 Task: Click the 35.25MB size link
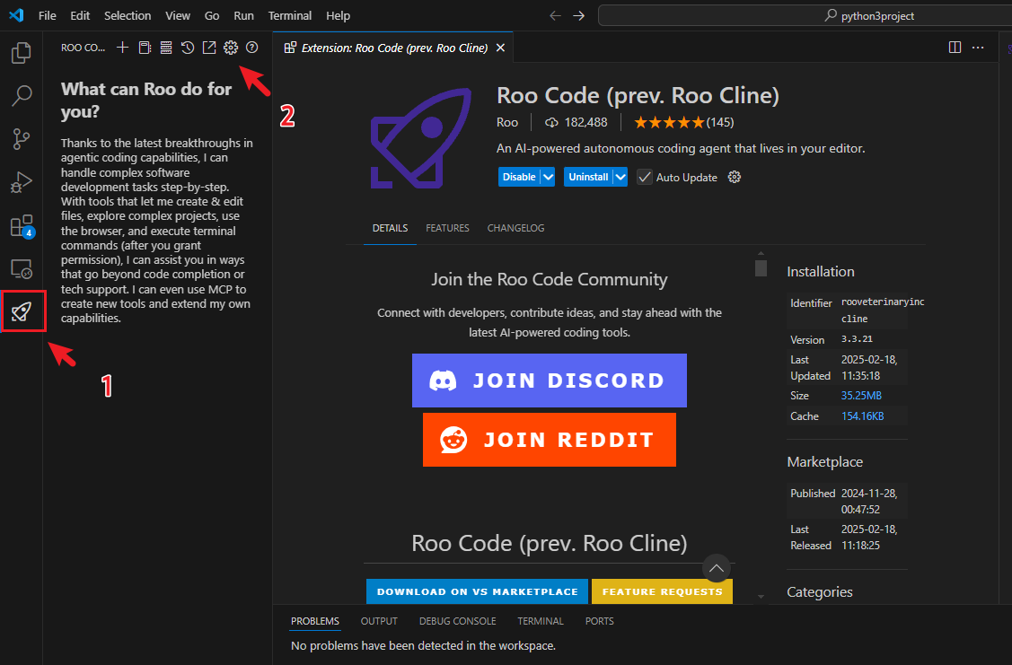(861, 396)
